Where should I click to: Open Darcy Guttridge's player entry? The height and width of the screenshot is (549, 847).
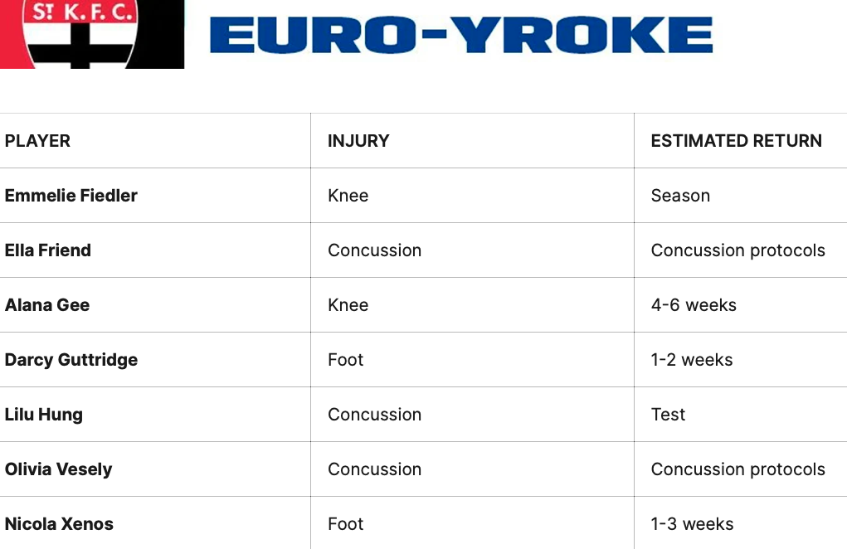(x=71, y=360)
